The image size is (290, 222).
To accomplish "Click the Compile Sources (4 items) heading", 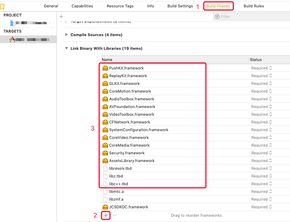I will tap(96, 35).
